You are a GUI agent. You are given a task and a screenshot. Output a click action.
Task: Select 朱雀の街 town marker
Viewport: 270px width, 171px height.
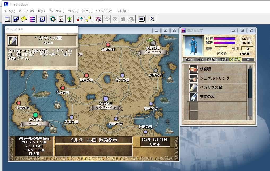click(71, 117)
